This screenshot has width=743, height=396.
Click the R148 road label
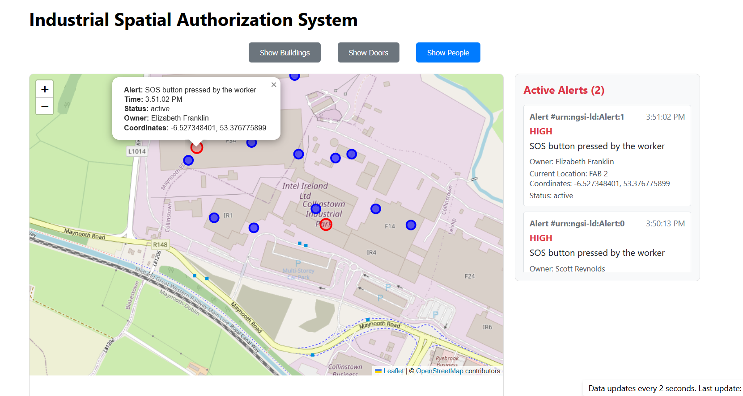160,245
